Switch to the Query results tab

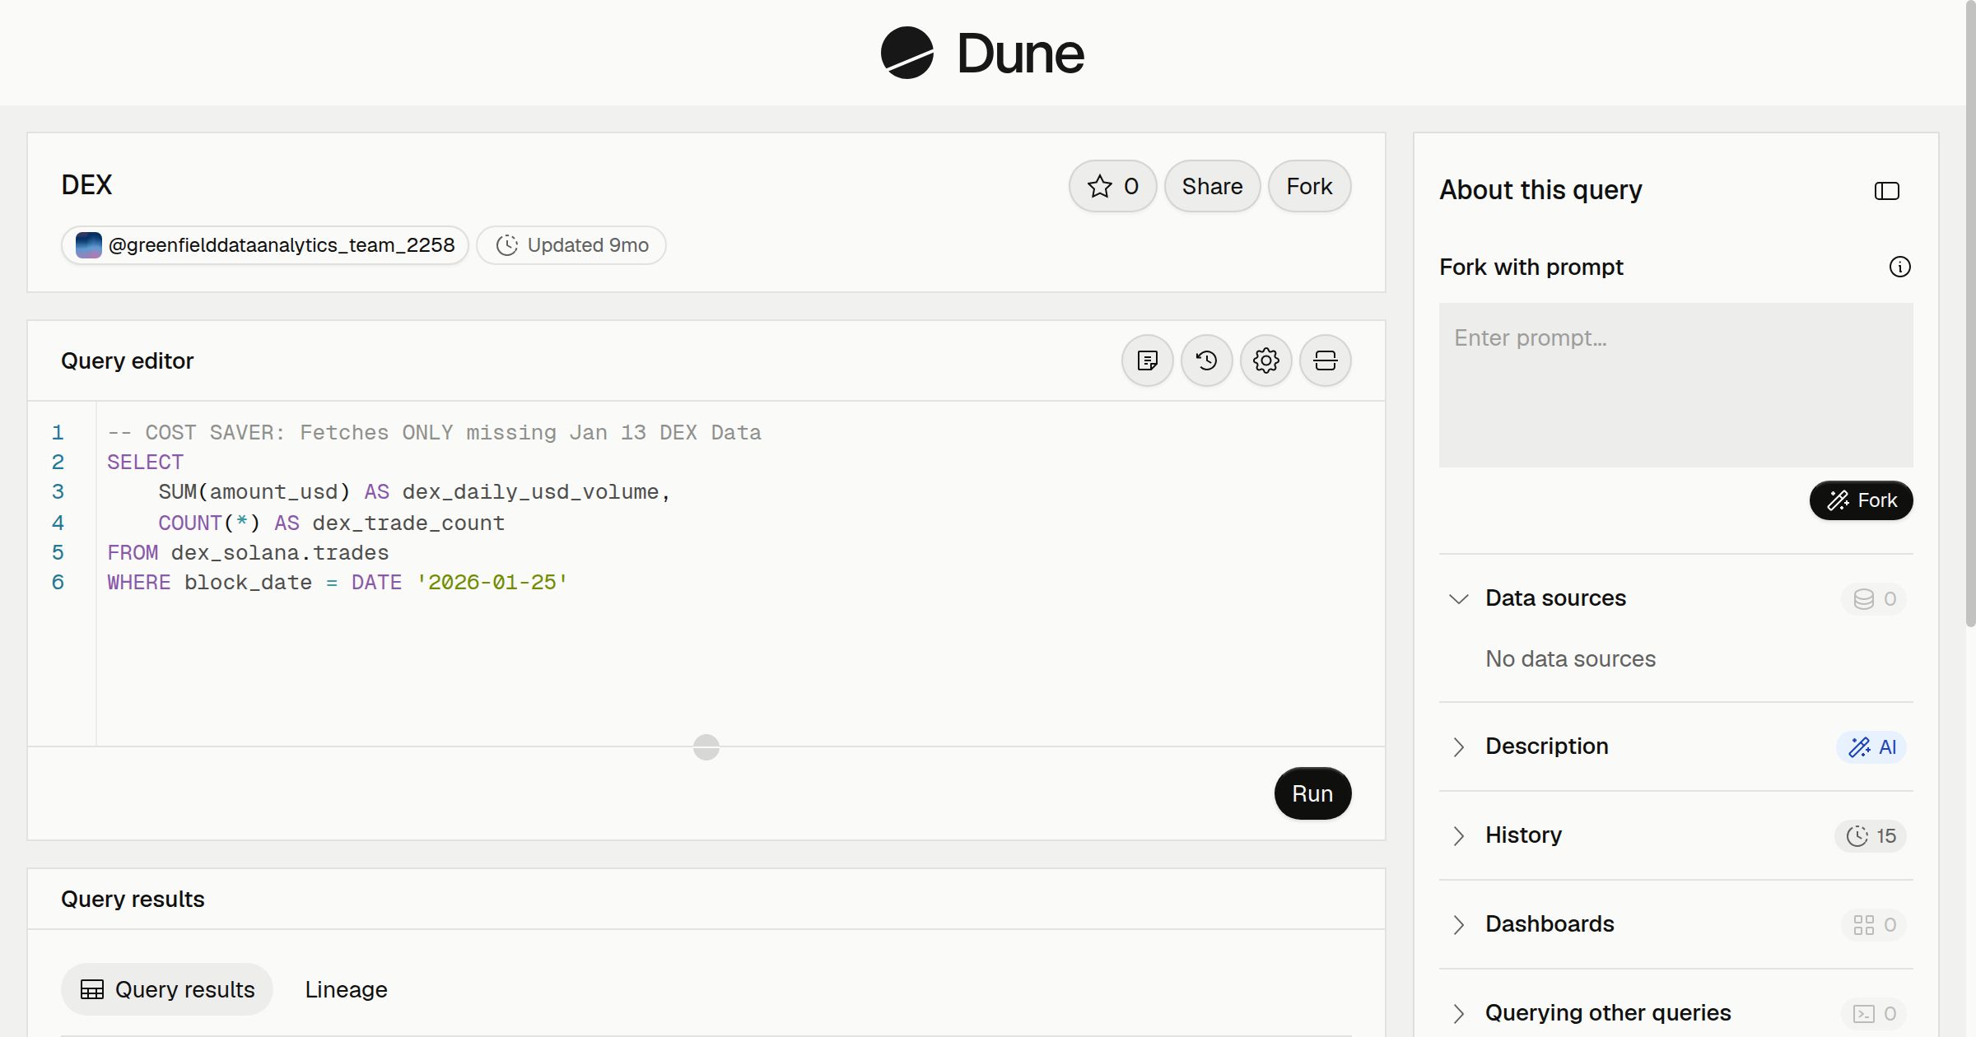click(x=167, y=989)
